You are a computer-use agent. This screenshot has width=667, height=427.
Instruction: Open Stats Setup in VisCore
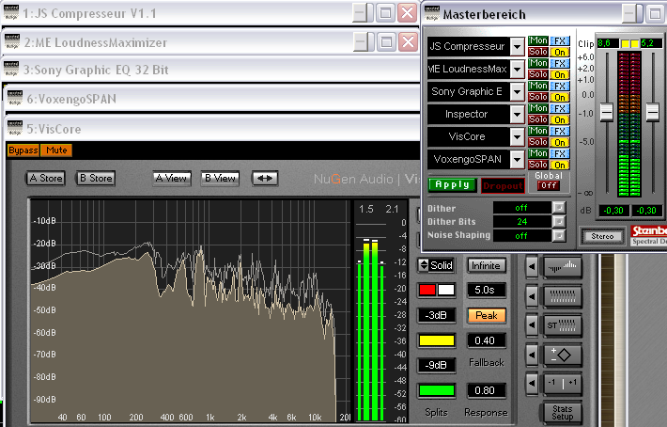[563, 413]
